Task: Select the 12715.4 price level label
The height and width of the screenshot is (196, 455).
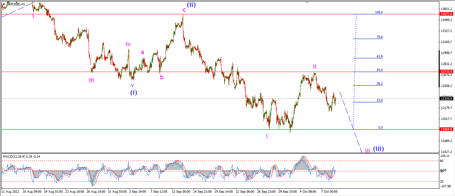Action: (x=446, y=72)
